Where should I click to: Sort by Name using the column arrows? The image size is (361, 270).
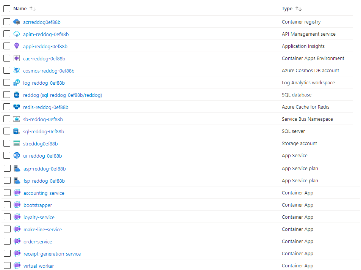33,9
